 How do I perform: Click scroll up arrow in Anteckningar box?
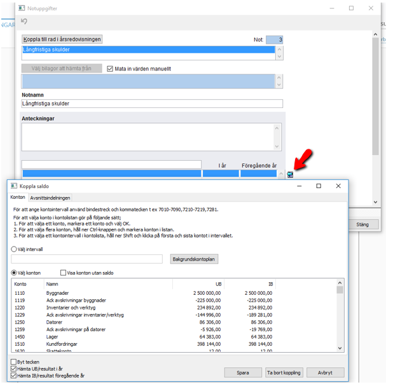(277, 128)
